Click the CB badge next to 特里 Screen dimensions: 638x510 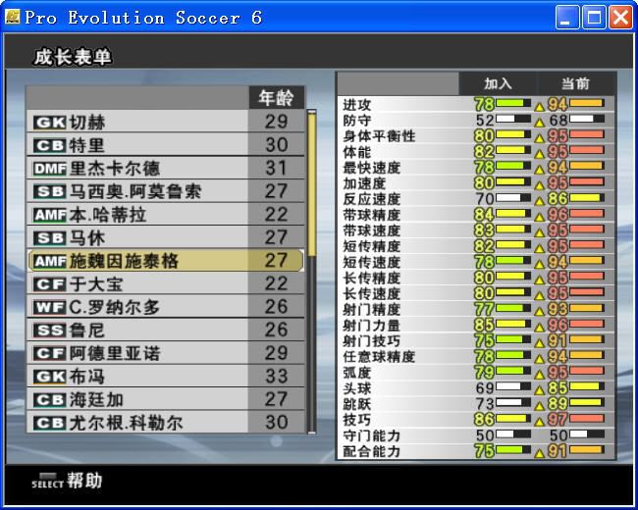pos(49,145)
